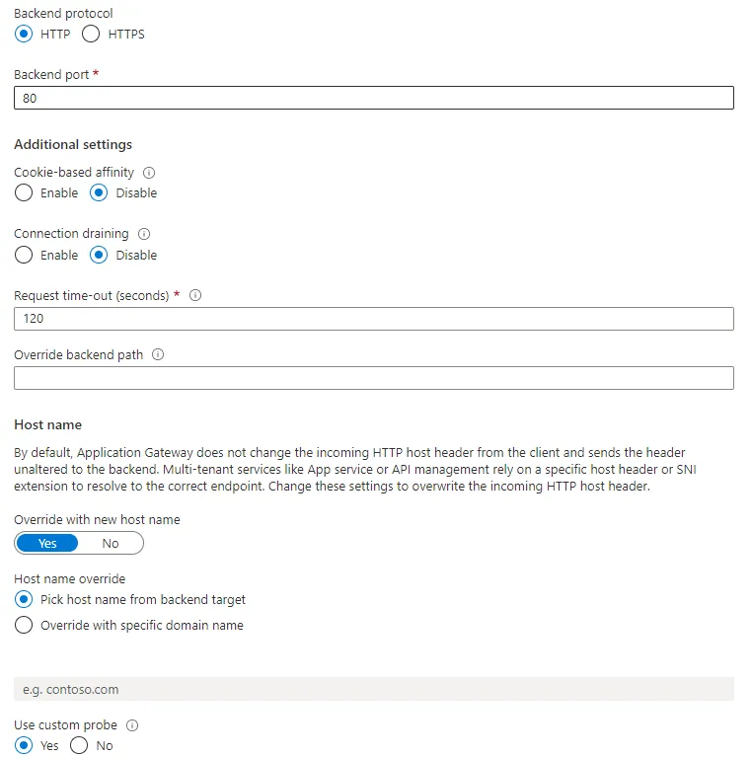Image resolution: width=751 pixels, height=758 pixels.
Task: Select HTTPS backend protocol
Action: pos(91,34)
